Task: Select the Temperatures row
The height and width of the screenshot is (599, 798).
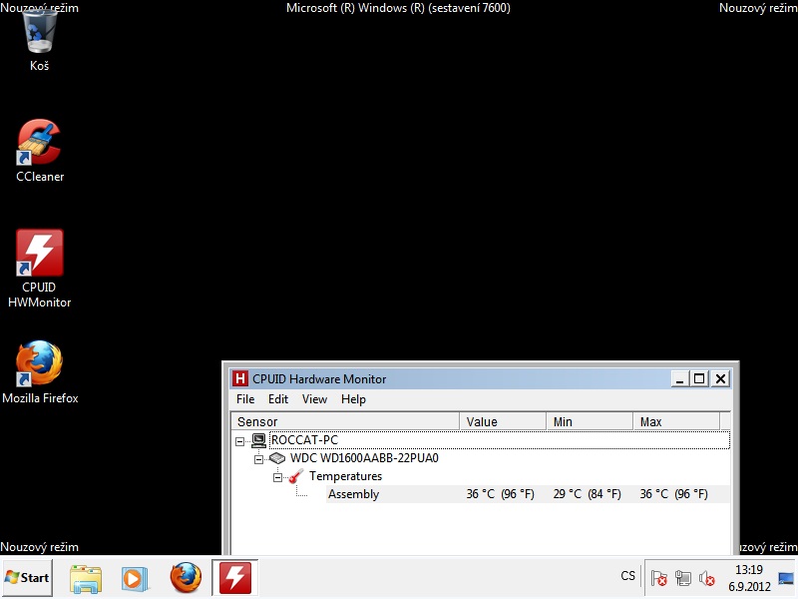Action: coord(345,476)
